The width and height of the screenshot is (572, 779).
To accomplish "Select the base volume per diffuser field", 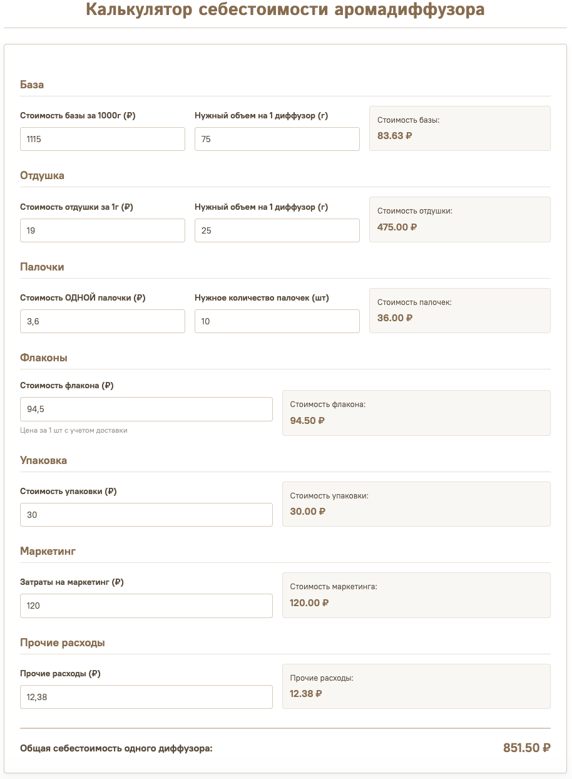I will tap(277, 139).
